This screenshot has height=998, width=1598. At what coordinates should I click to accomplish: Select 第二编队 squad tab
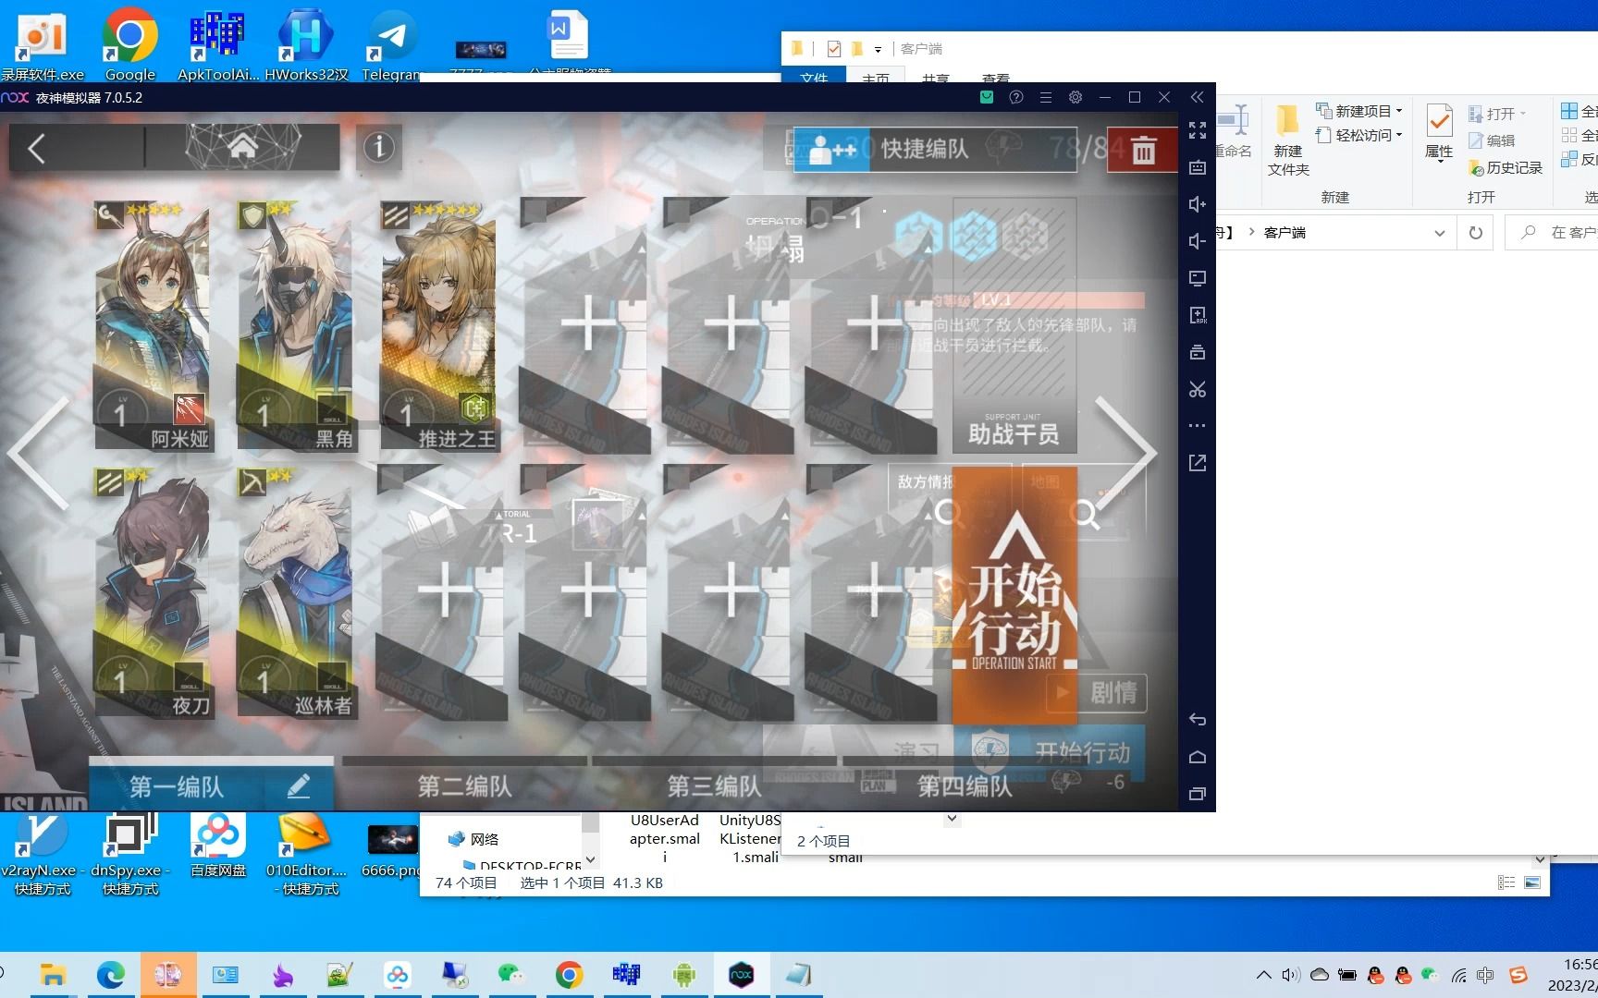(464, 786)
